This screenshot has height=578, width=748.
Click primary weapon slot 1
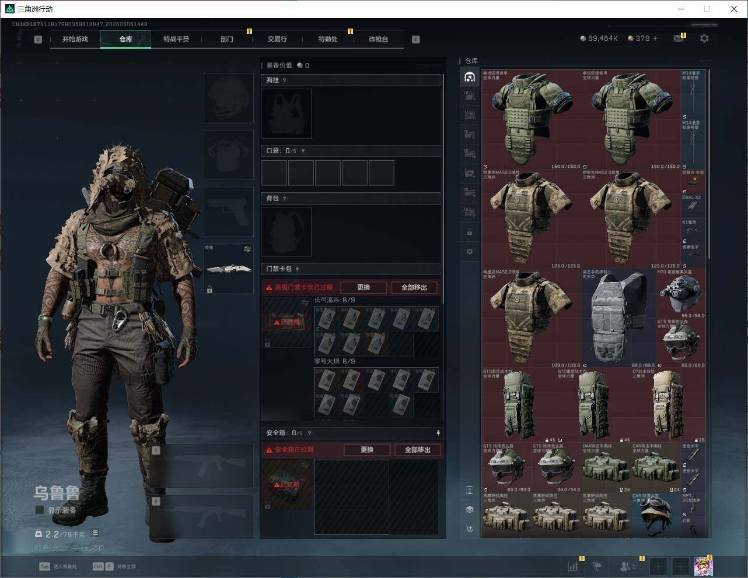pyautogui.click(x=202, y=466)
